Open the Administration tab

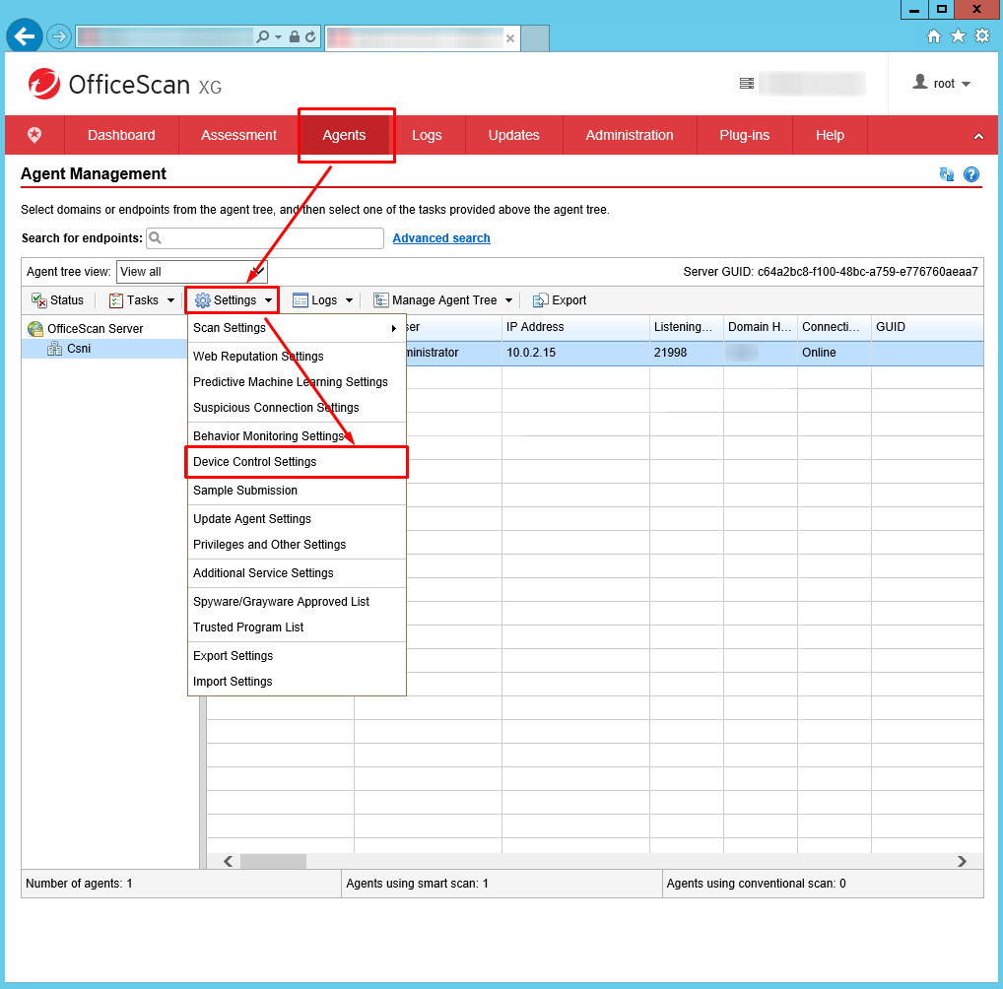click(x=630, y=135)
